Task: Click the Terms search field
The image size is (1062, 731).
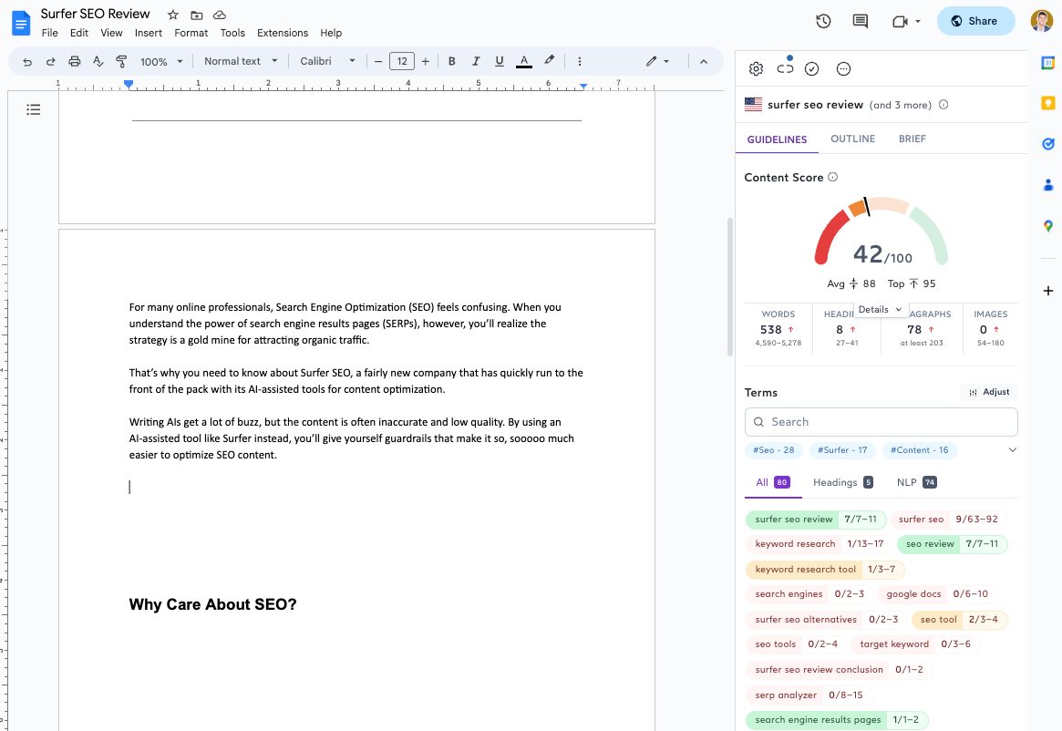Action: [x=882, y=422]
